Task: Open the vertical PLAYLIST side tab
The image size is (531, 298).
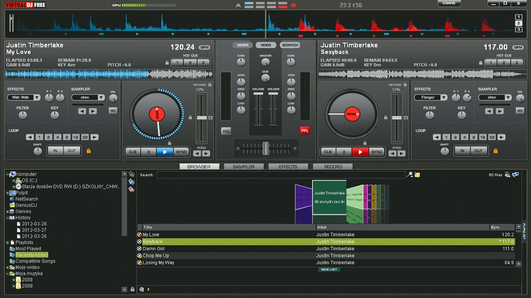Action: click(x=524, y=232)
